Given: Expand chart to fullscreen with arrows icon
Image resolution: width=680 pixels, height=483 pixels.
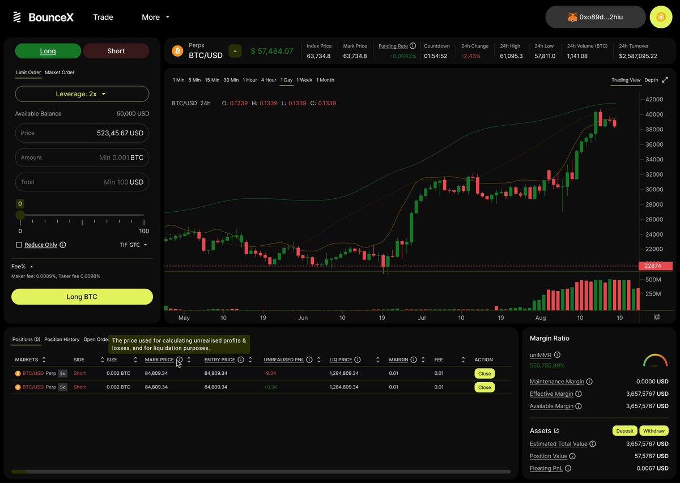Looking at the screenshot, I should tap(665, 80).
